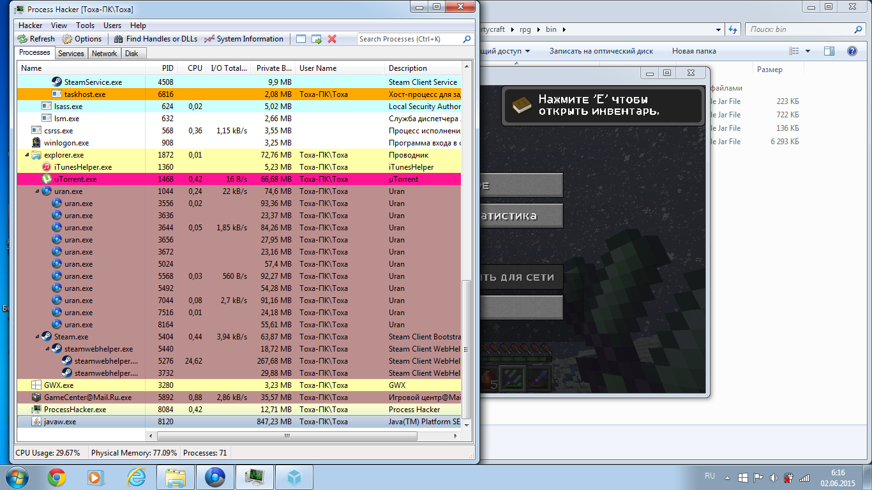Click the GWX.exe Windows flag icon
872x490 pixels.
coord(36,385)
